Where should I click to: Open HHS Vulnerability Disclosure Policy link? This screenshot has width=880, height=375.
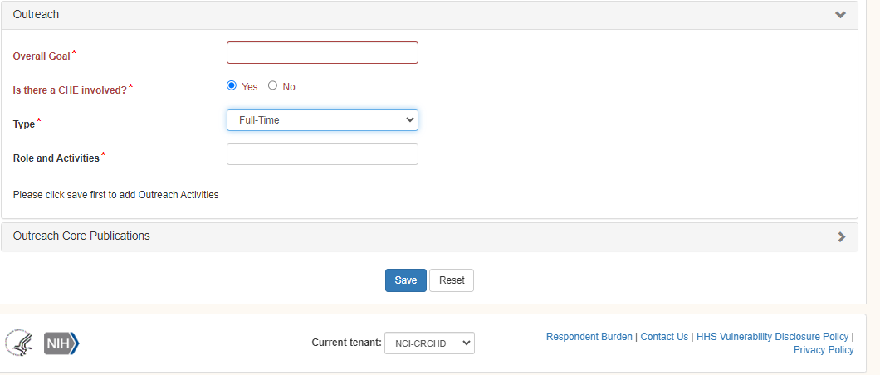(772, 337)
